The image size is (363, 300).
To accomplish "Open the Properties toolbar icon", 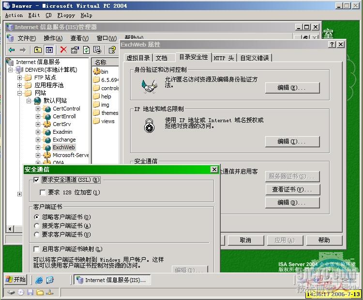I will coord(75,49).
